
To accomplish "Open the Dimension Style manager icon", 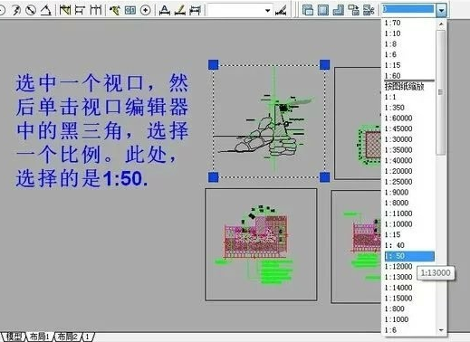I will pos(281,11).
